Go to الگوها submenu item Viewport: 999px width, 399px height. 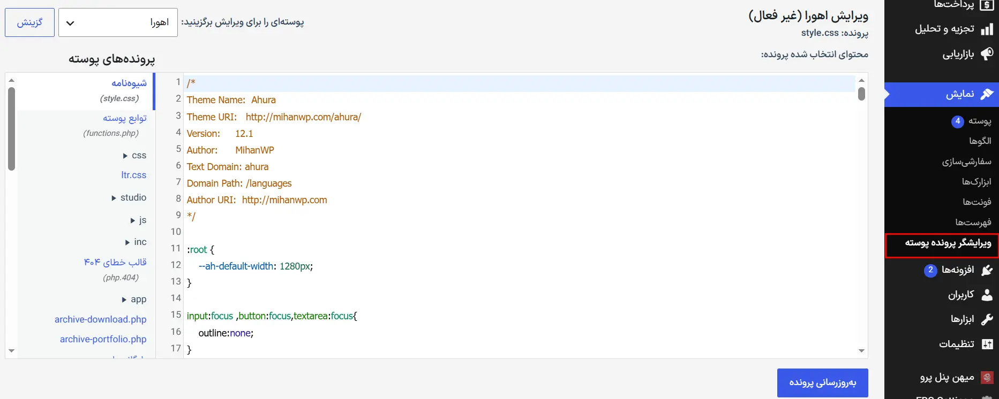click(x=980, y=141)
